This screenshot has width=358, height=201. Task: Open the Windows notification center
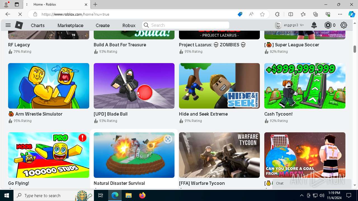[349, 195]
